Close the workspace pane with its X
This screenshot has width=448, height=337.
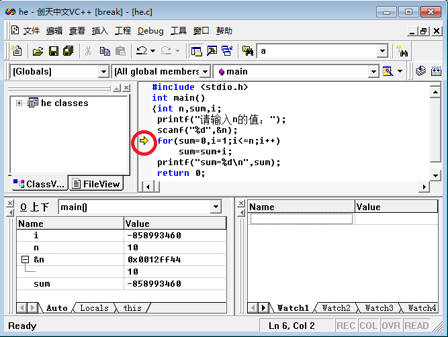click(126, 88)
